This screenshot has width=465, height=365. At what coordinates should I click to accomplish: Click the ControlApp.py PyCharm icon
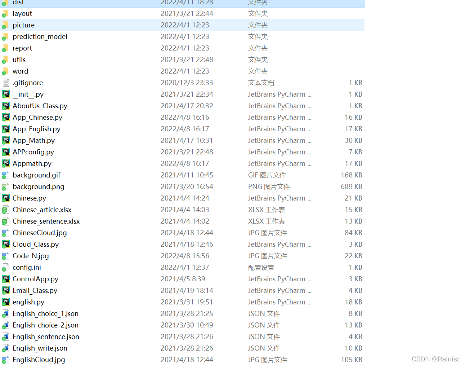click(5, 279)
